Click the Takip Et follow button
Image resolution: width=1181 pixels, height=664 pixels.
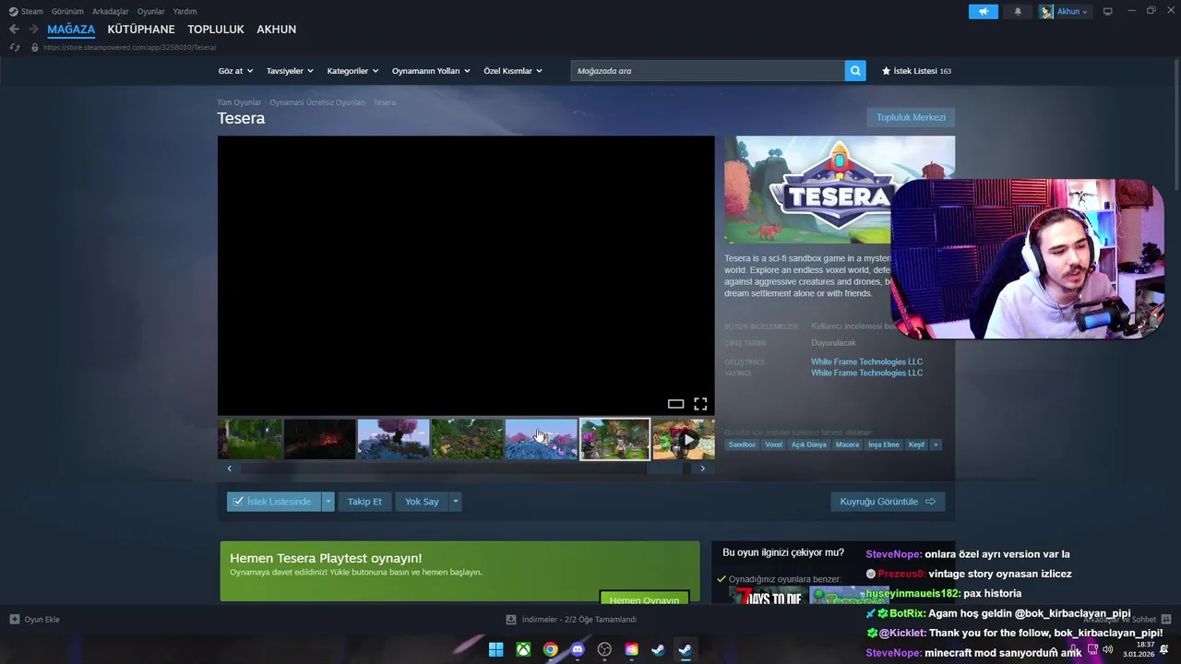point(364,502)
